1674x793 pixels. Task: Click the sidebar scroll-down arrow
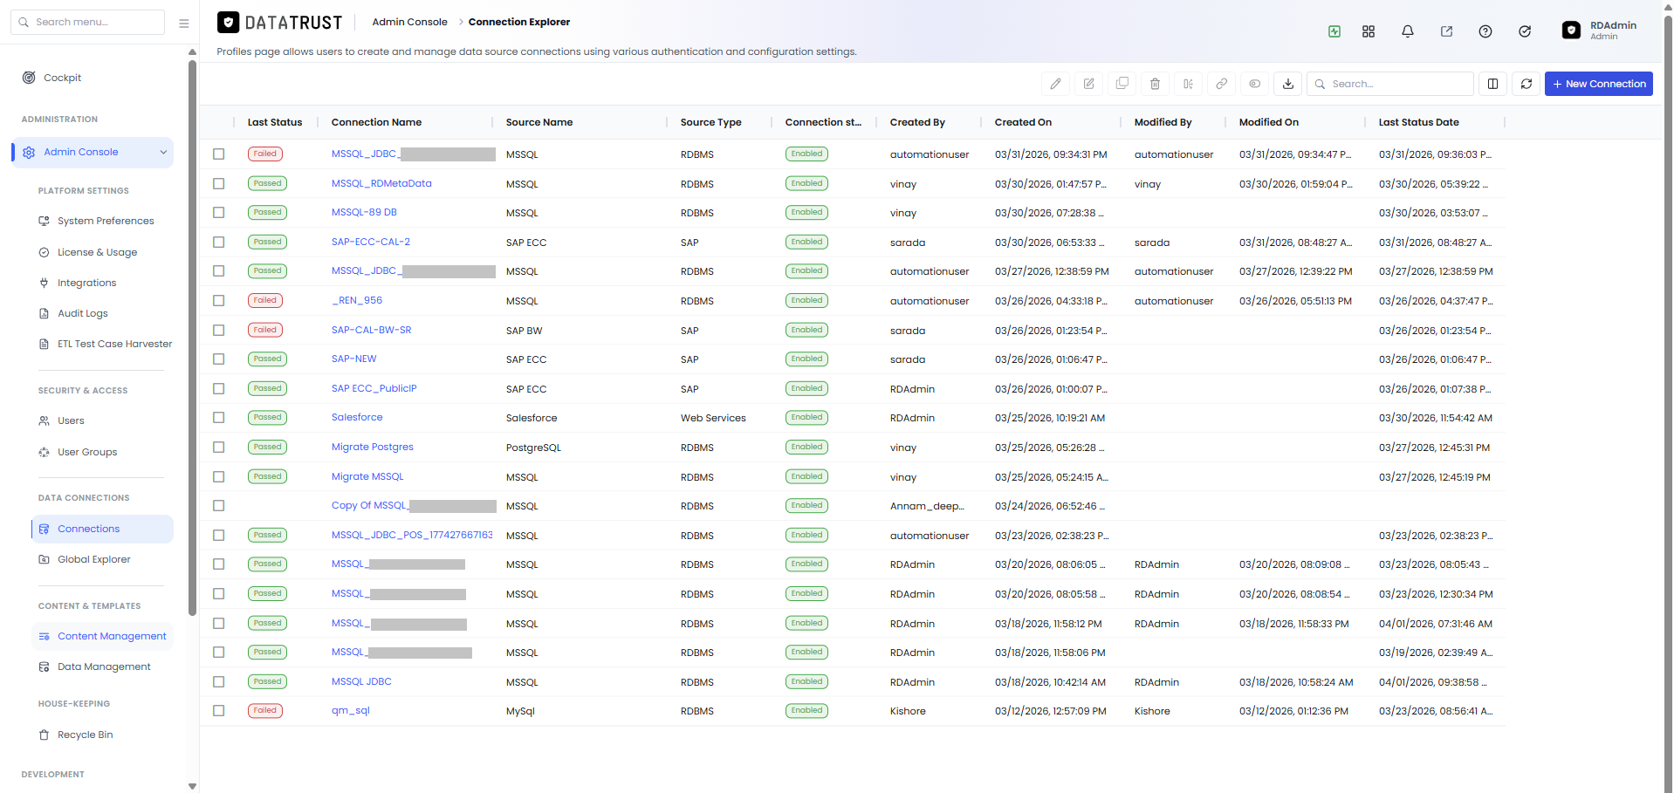point(192,786)
